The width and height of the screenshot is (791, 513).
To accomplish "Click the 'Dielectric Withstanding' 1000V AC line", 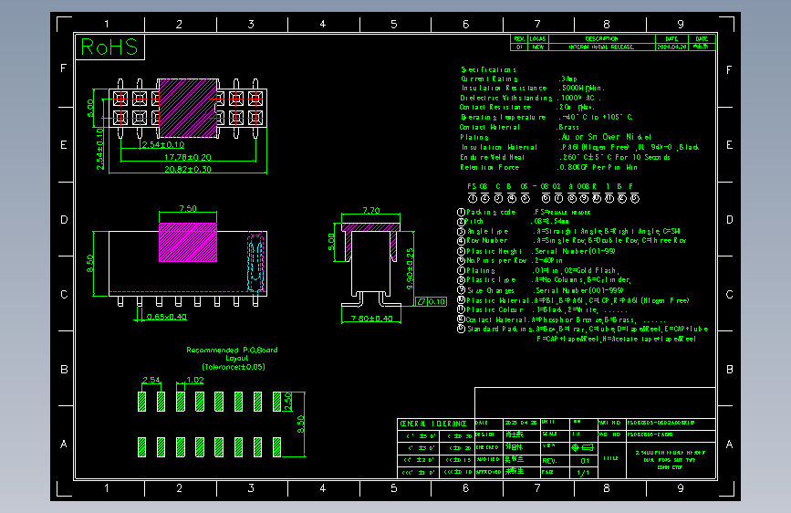I will [x=530, y=98].
